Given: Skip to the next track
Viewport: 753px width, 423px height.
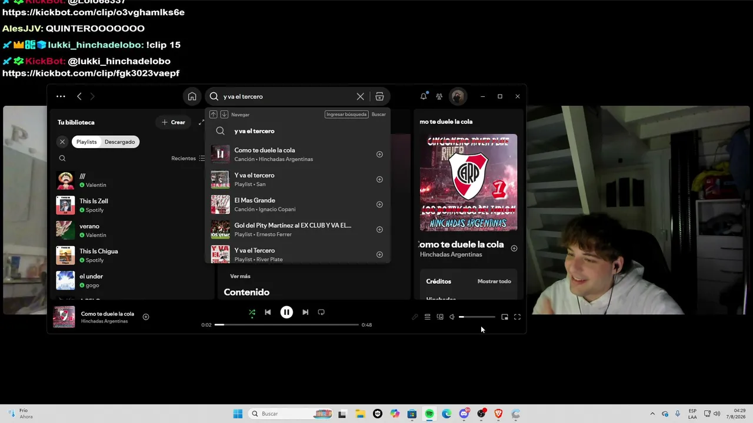Looking at the screenshot, I should (305, 313).
